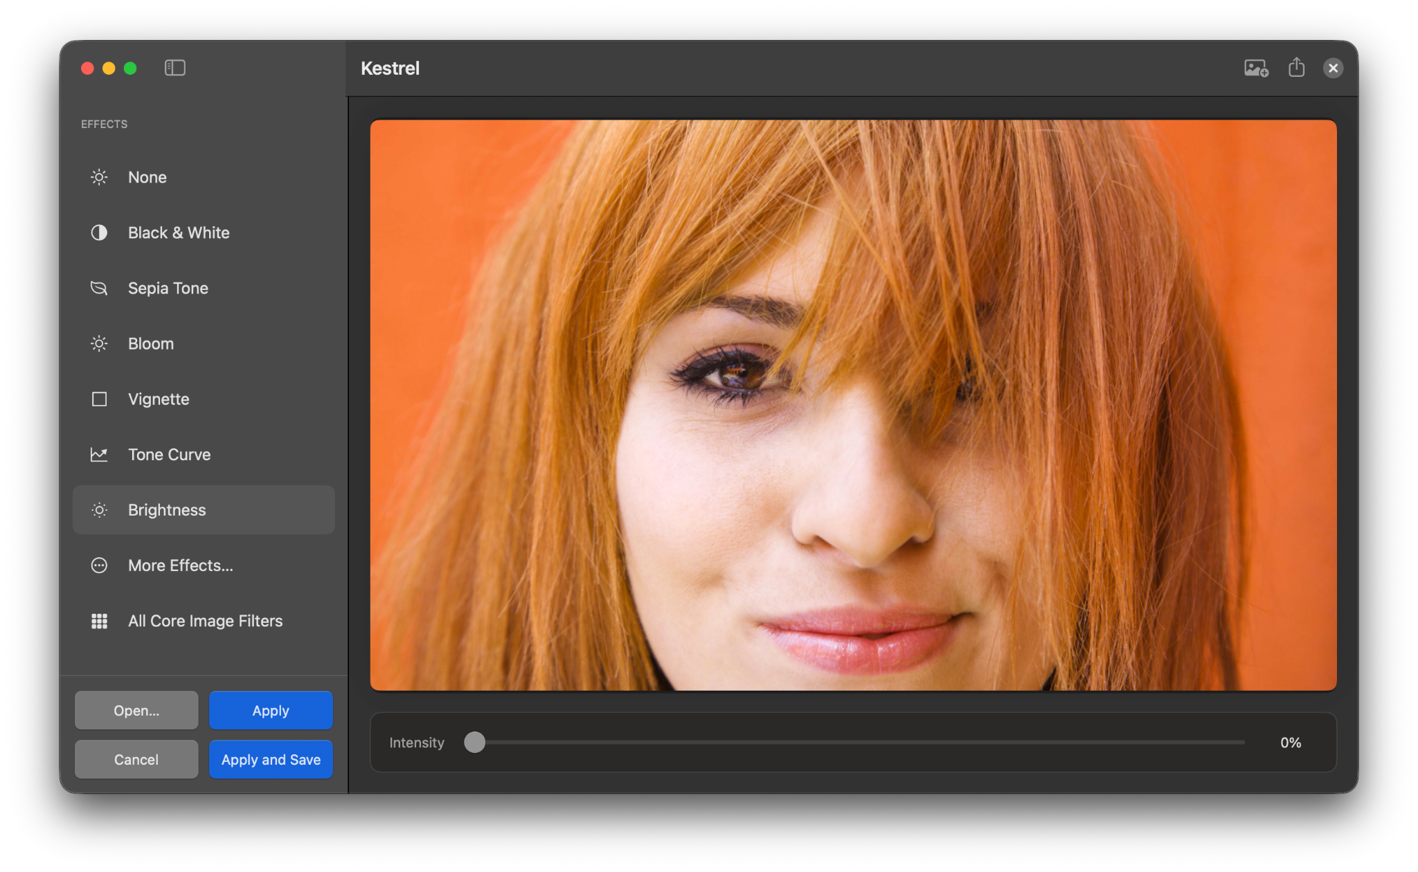The width and height of the screenshot is (1418, 872).
Task: Click the middle of the Intensity slider track
Action: (855, 742)
